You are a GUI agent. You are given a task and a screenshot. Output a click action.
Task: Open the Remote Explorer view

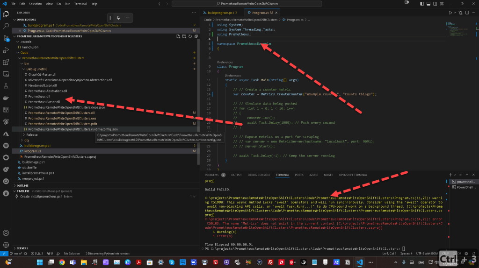pyautogui.click(x=6, y=74)
